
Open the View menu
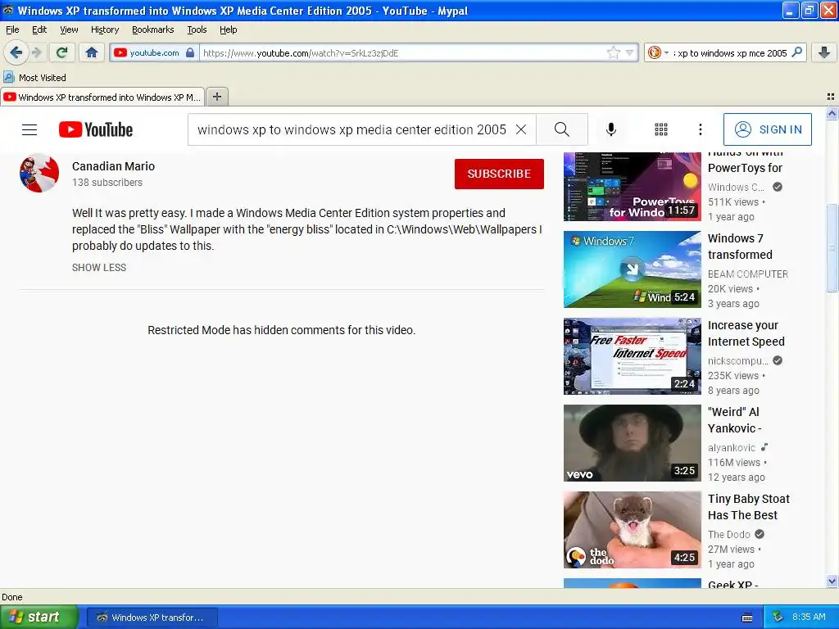(69, 29)
